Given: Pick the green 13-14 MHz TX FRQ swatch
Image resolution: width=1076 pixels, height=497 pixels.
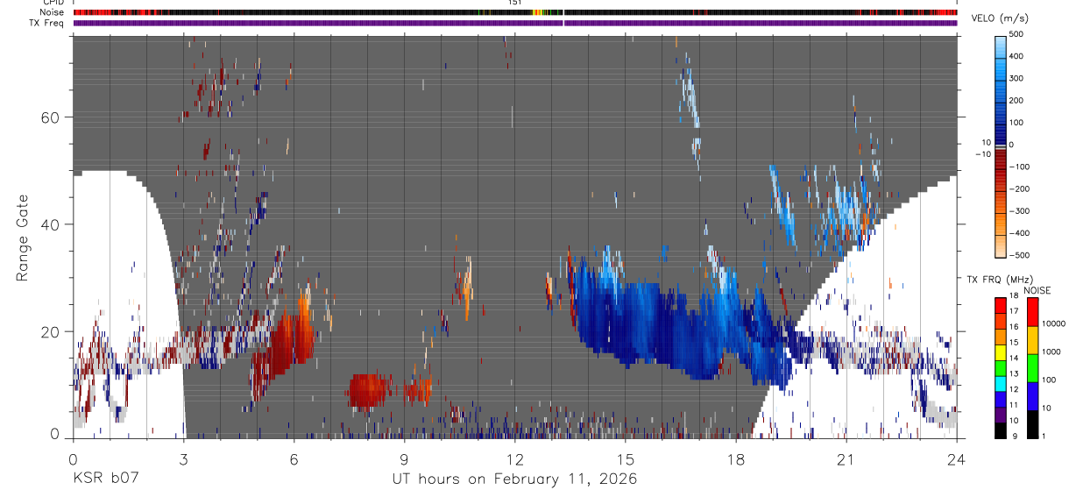Looking at the screenshot, I should point(1001,369).
